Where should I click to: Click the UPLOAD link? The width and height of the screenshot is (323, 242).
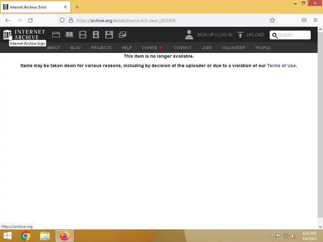pos(255,35)
